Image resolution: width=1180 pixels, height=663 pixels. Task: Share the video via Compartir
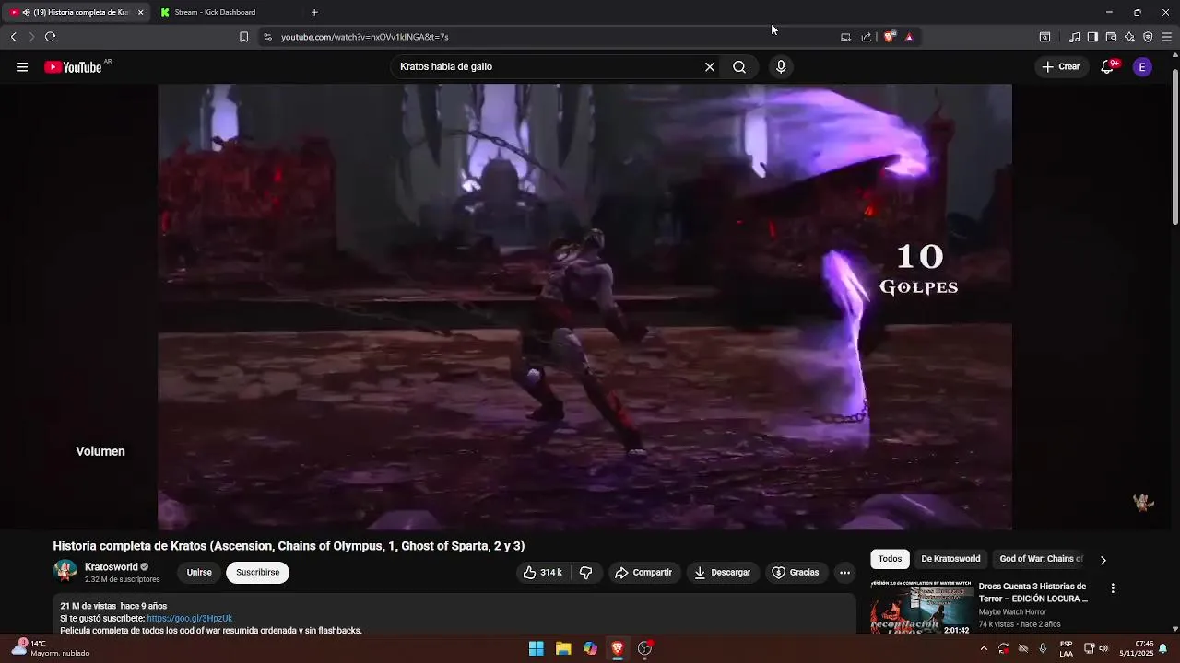coord(643,573)
